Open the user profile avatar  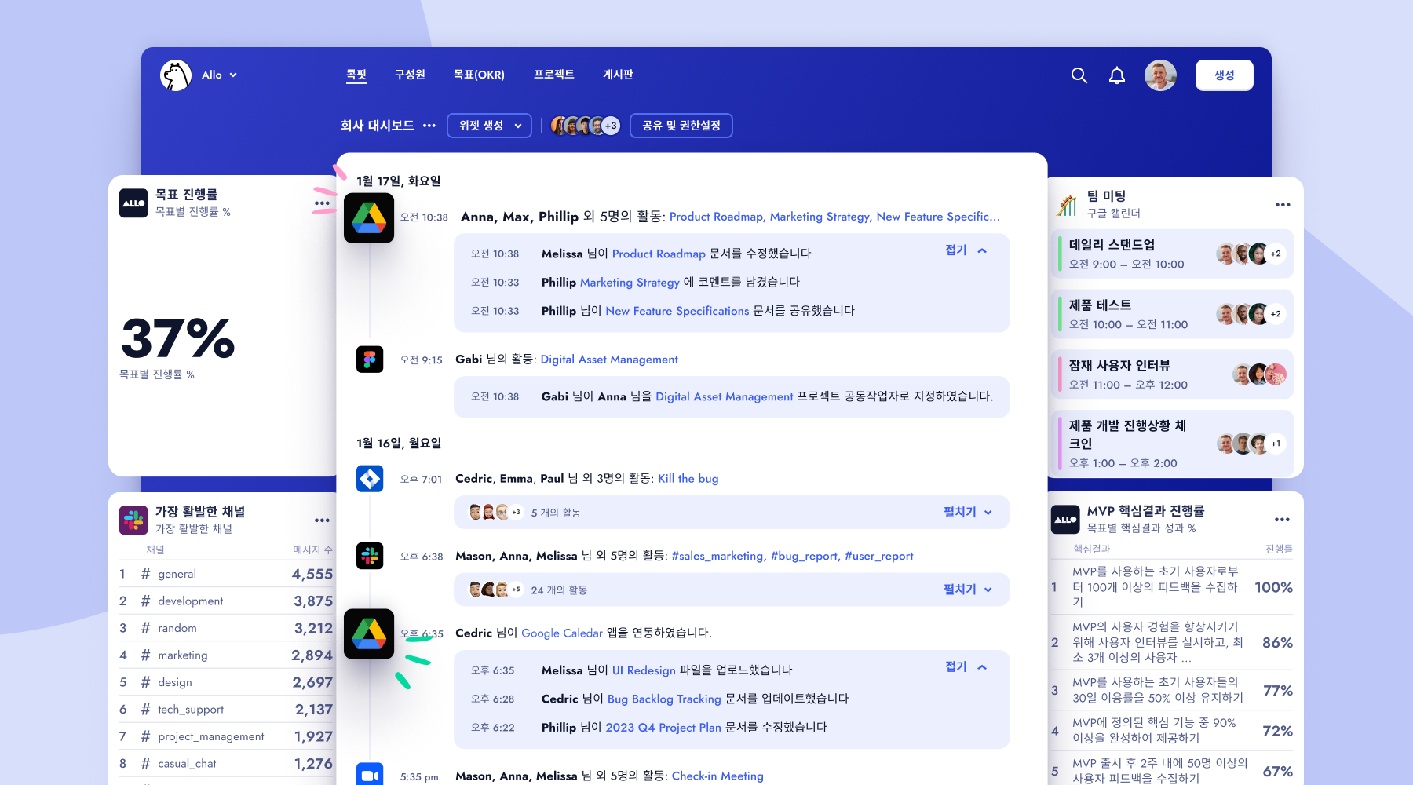pyautogui.click(x=1160, y=75)
